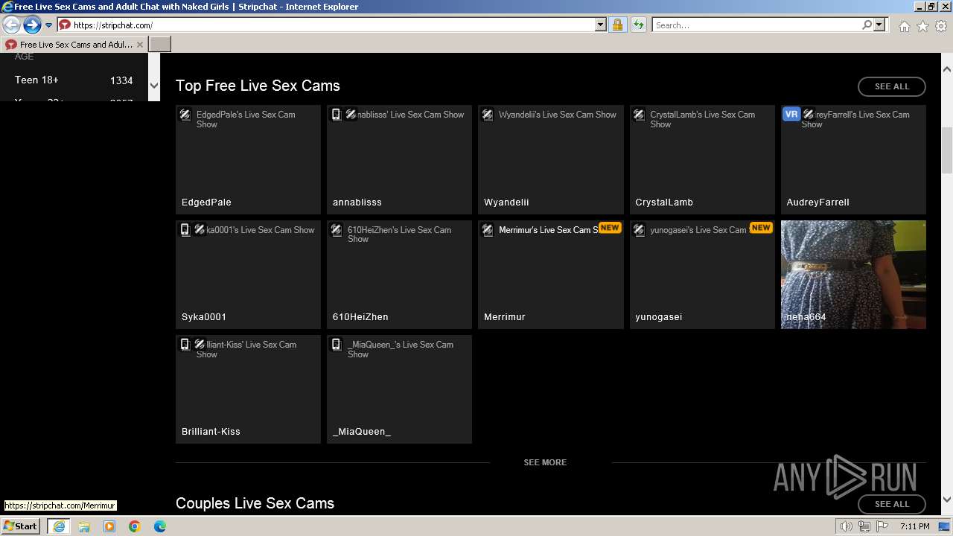
Task: Click the broken image icon on CrystalLamb
Action: click(639, 115)
